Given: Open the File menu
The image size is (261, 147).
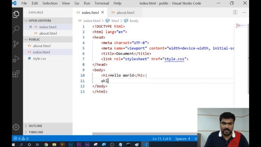Looking at the screenshot, I should (x=24, y=3).
